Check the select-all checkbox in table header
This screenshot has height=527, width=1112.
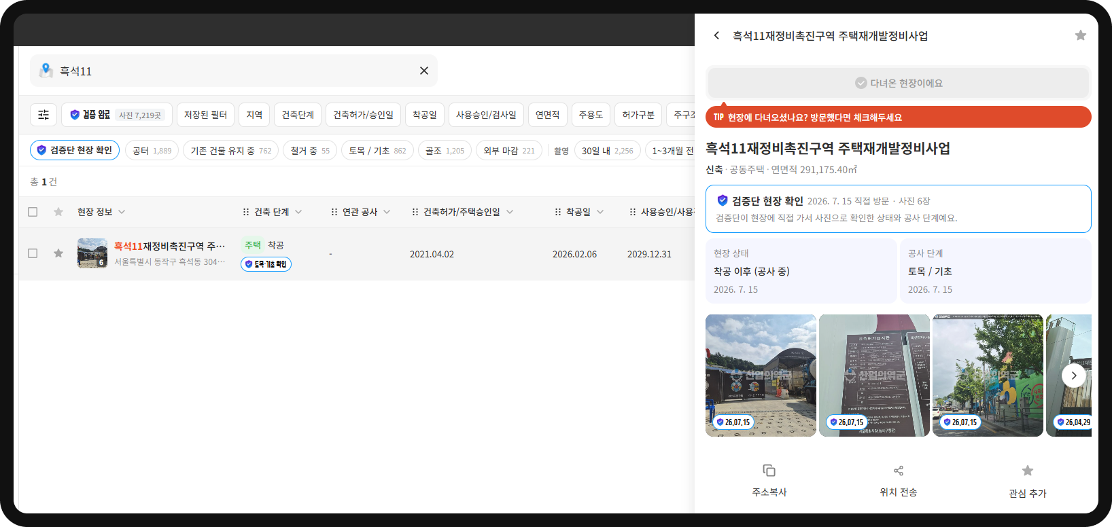click(x=33, y=212)
